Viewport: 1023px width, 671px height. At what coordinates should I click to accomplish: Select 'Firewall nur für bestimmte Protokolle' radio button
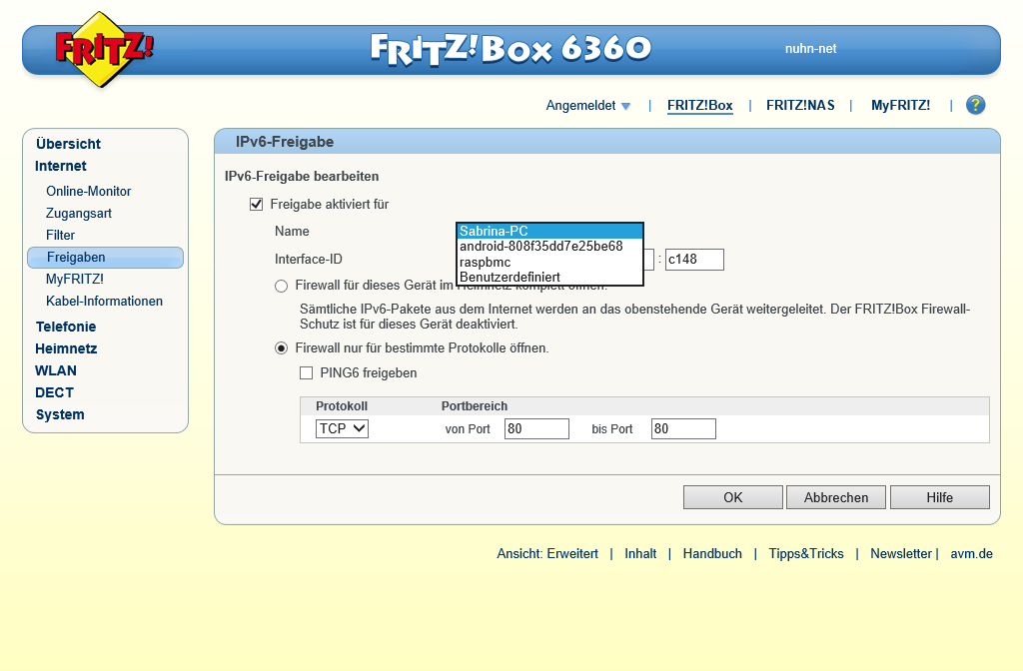pos(281,348)
